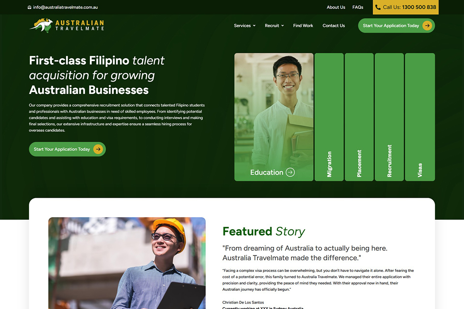Viewport: 464px width, 309px height.
Task: Open the FAQs link
Action: click(x=358, y=7)
